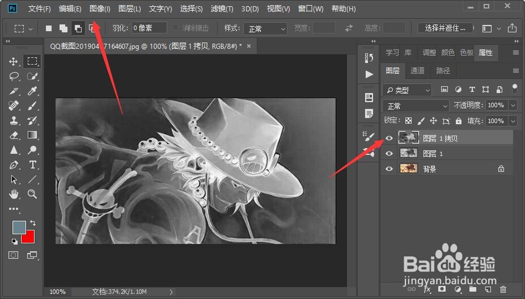The height and width of the screenshot is (299, 525).
Task: Click the 选择并遮住 button
Action: [x=445, y=28]
